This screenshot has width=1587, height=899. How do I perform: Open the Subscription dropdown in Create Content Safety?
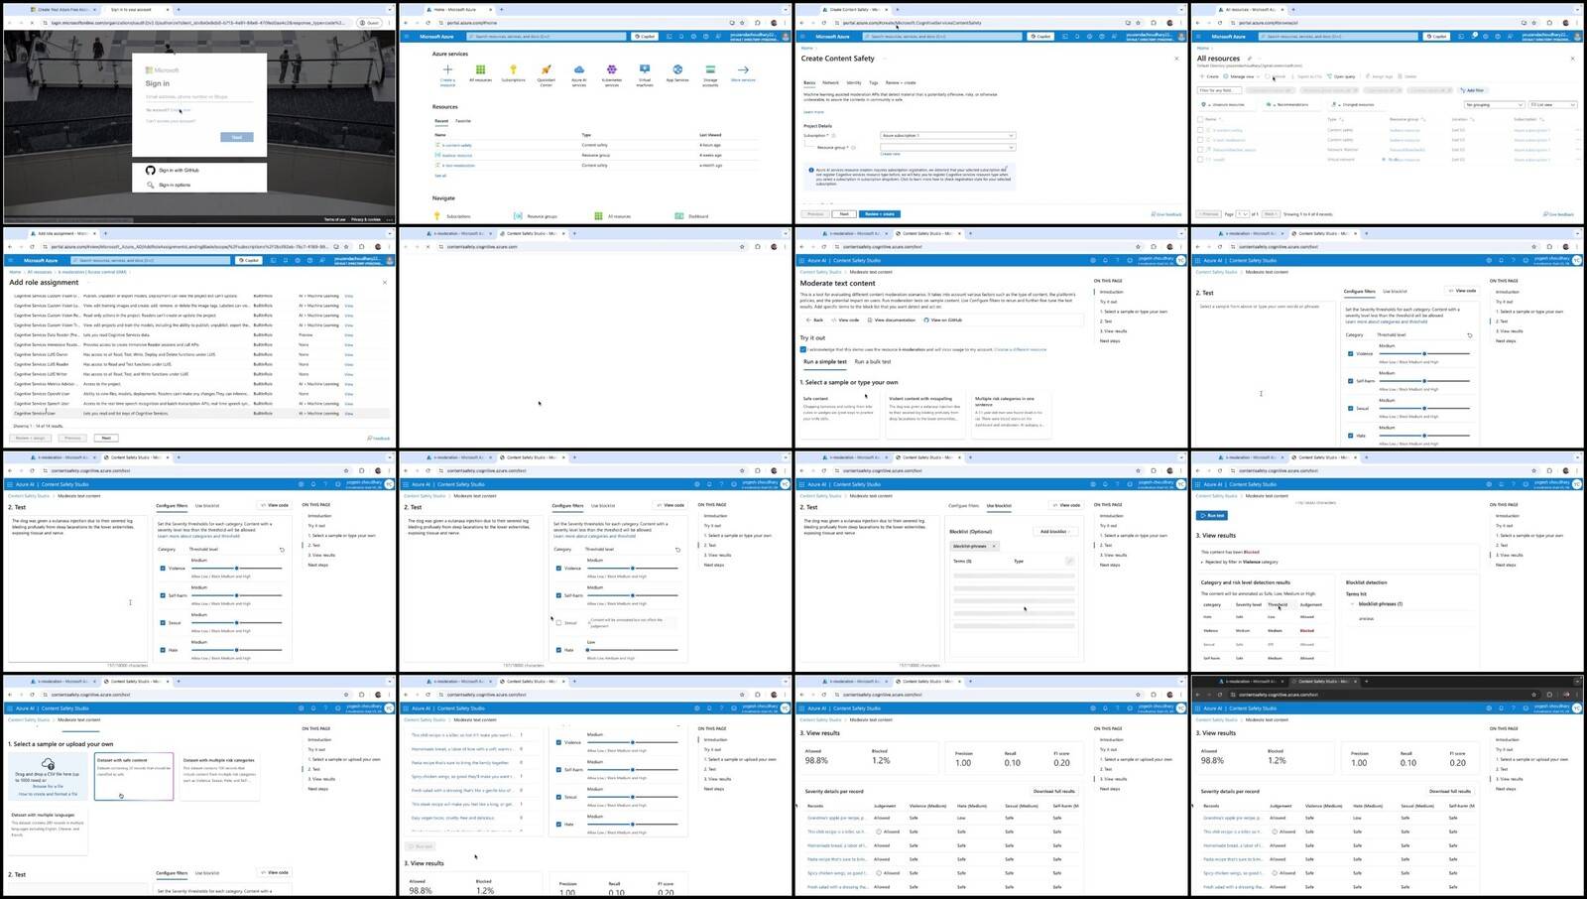(947, 135)
